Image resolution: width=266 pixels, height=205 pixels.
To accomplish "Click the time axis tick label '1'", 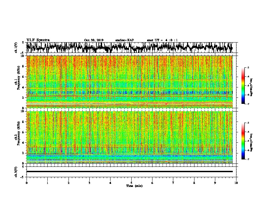I will (x=47, y=183).
